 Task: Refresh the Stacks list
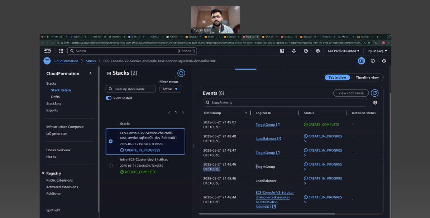(181, 73)
